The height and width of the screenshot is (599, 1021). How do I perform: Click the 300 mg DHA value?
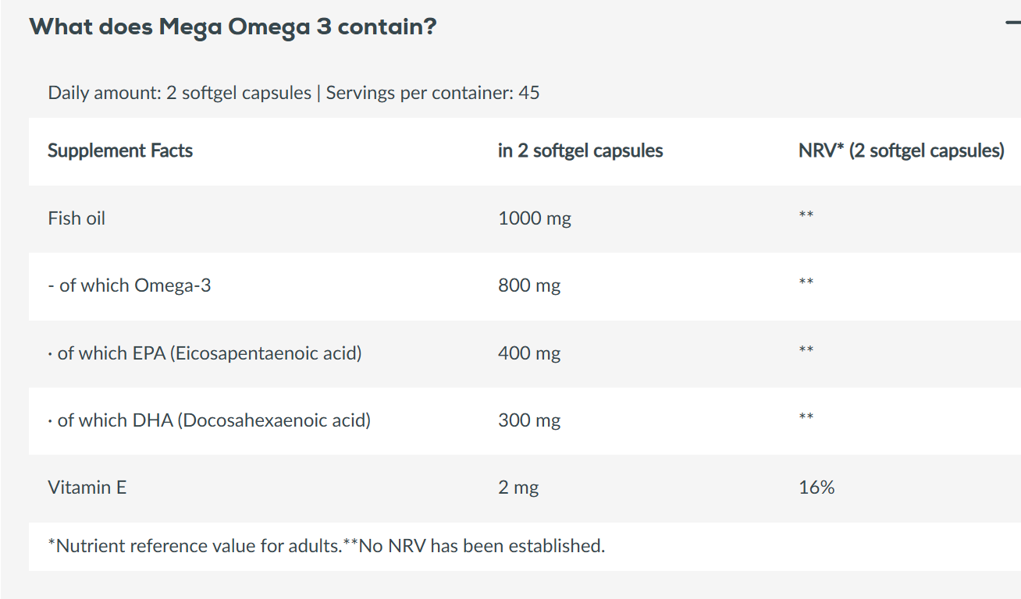pyautogui.click(x=529, y=420)
